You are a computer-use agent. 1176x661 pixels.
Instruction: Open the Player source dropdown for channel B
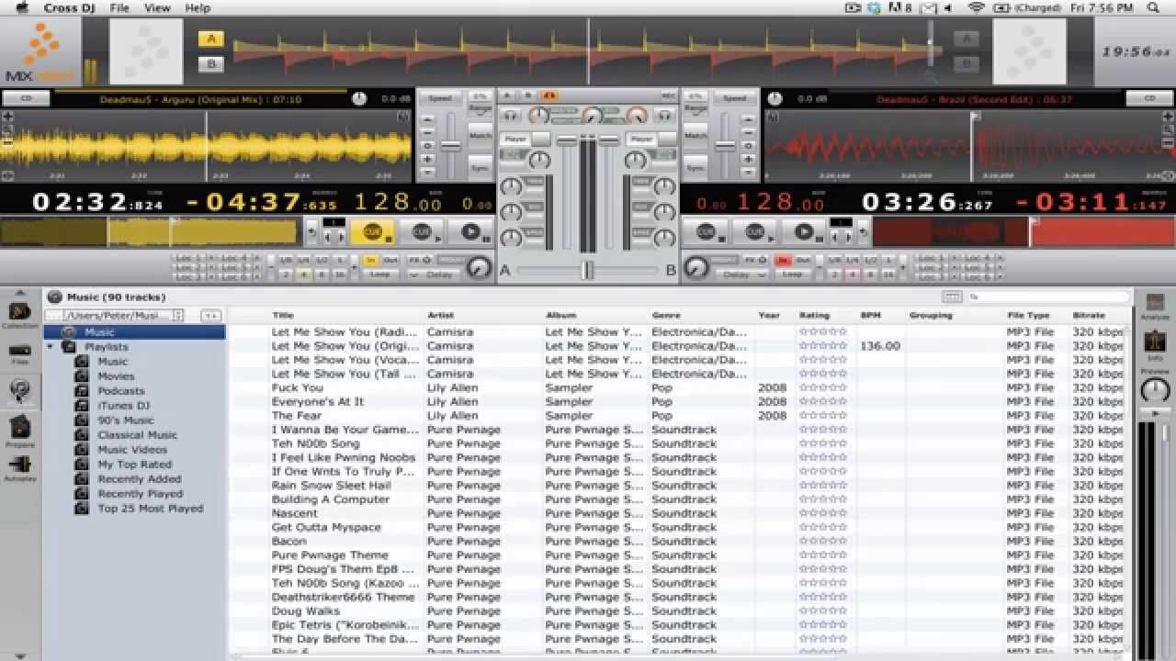click(x=651, y=139)
